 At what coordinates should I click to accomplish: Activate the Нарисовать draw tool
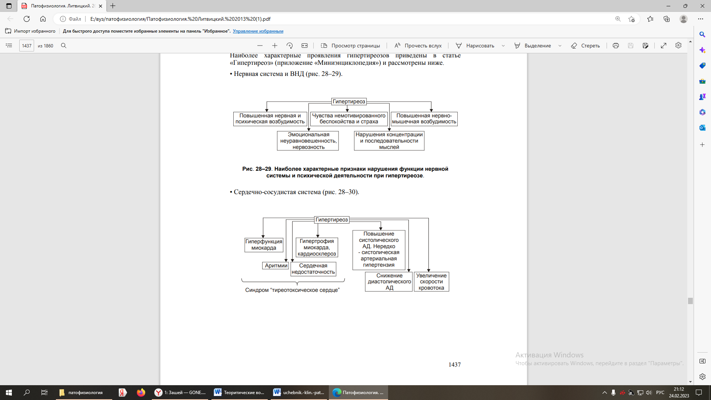475,46
